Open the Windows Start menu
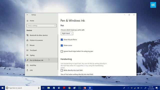 pos(2,88)
